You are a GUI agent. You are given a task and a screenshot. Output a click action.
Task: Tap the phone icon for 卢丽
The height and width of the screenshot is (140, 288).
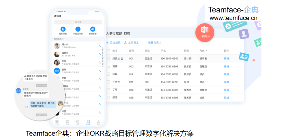pos(100,112)
